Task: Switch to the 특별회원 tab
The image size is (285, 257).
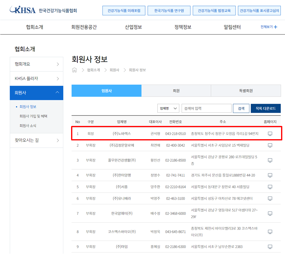Action: (x=246, y=91)
